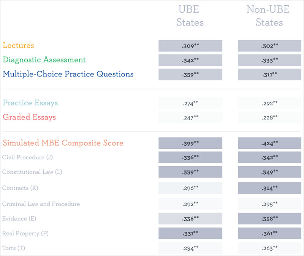The height and width of the screenshot is (256, 304).
Task: Click Criminal Law and Procedure label
Action: coord(41,204)
